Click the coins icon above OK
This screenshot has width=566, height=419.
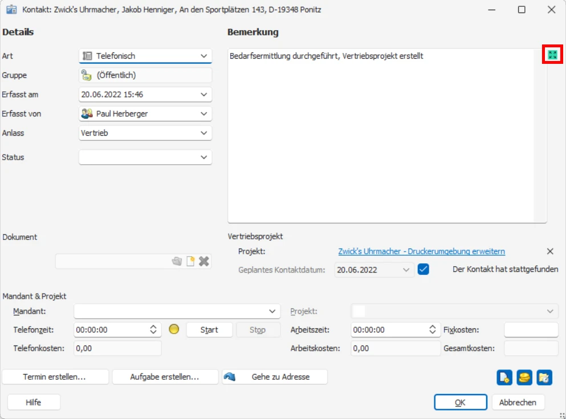pyautogui.click(x=524, y=377)
